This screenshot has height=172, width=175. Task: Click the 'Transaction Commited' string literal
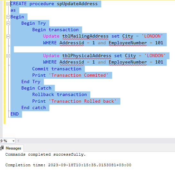(79, 75)
